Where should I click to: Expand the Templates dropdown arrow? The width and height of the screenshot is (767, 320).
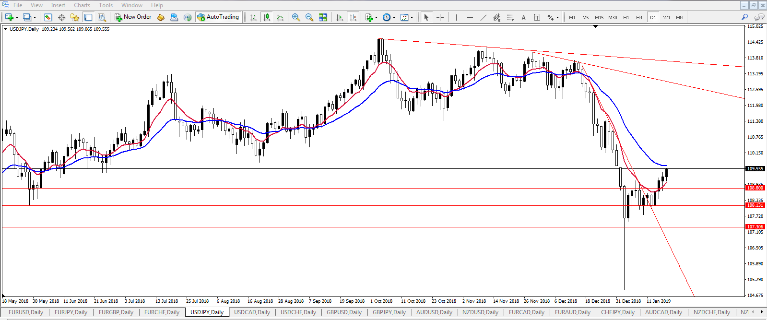tap(412, 17)
